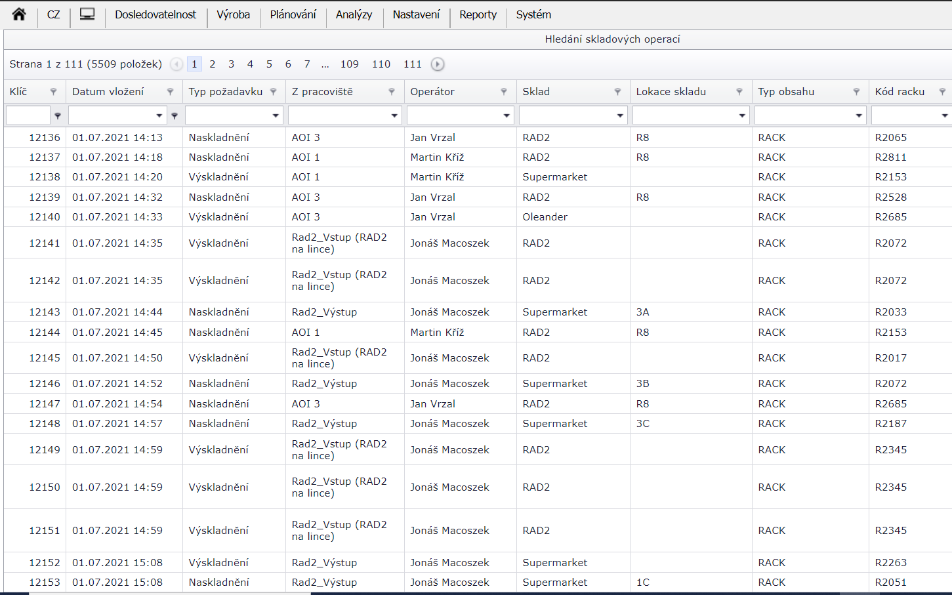This screenshot has height=595, width=952.
Task: Expand the Operátor filter combo box
Action: tap(507, 115)
